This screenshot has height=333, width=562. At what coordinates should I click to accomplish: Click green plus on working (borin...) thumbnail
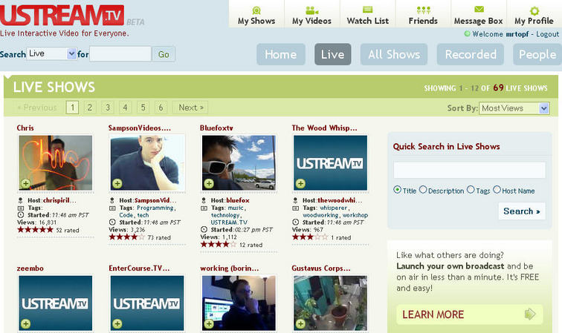click(209, 323)
